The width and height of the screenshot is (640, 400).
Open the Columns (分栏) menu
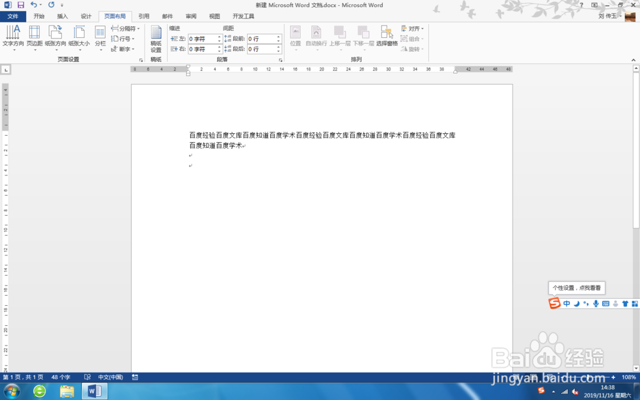pyautogui.click(x=100, y=38)
